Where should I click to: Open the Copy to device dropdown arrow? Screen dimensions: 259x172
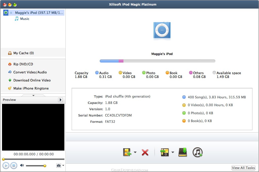pyautogui.click(x=173, y=152)
